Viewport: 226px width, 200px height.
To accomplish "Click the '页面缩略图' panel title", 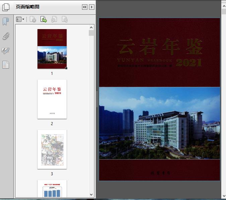I will coord(27,7).
